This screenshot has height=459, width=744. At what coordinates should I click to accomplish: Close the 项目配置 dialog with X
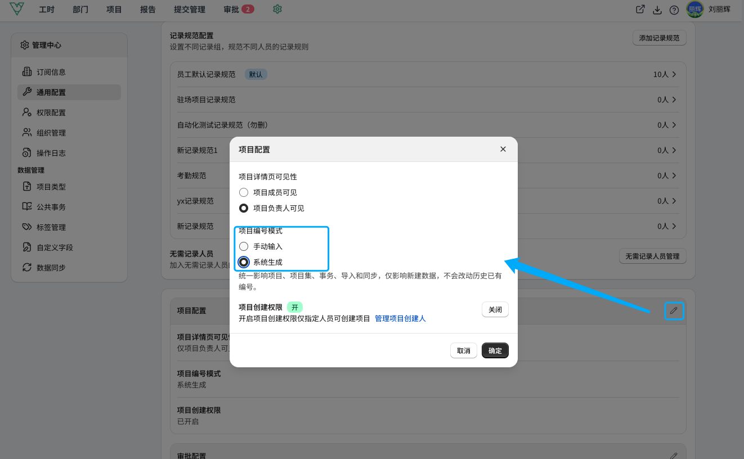point(503,149)
